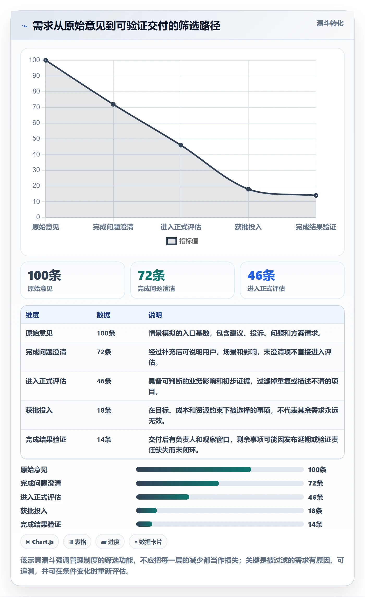Select the 完成问题澄清 table row name

point(46,352)
